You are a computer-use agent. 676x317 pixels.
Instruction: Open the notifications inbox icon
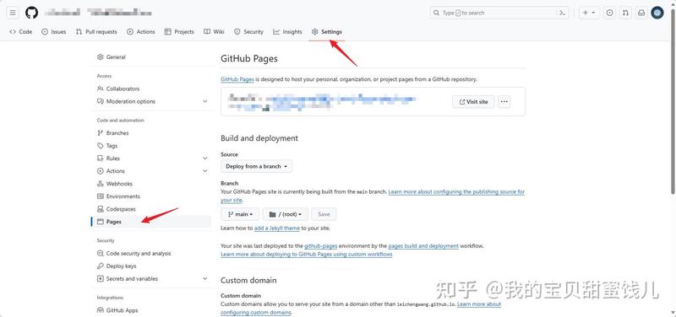(641, 13)
